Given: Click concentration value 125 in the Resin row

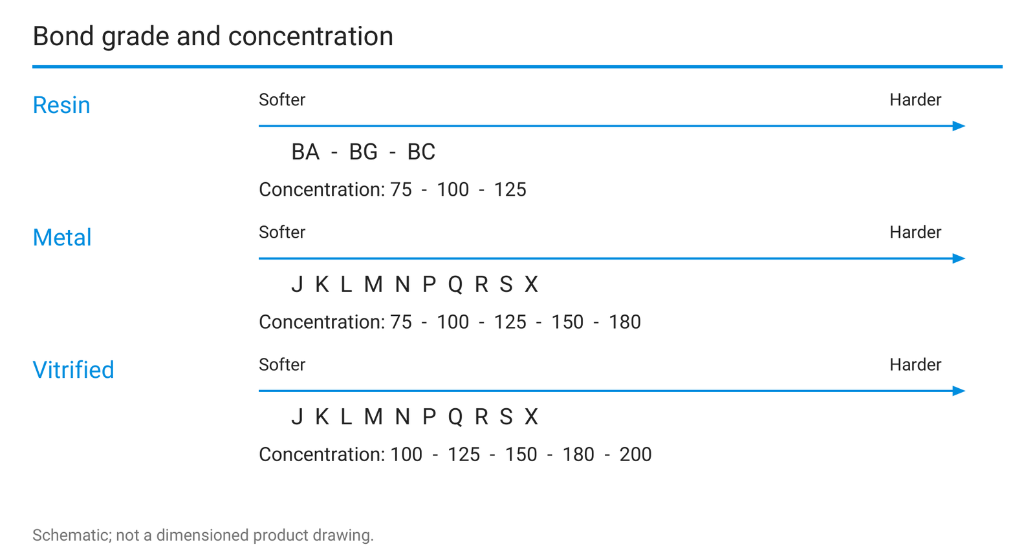Looking at the screenshot, I should click(x=510, y=189).
